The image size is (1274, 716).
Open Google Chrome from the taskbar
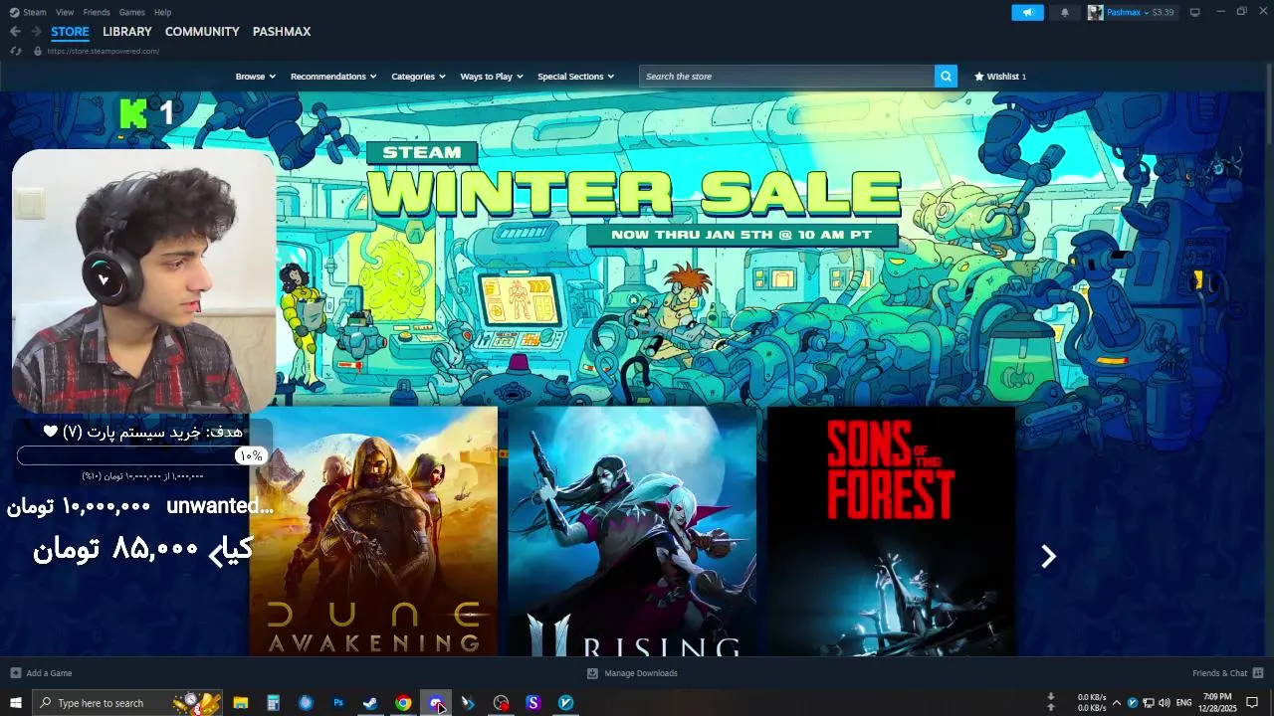click(x=403, y=703)
